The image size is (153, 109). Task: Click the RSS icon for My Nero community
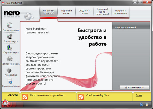81,97
